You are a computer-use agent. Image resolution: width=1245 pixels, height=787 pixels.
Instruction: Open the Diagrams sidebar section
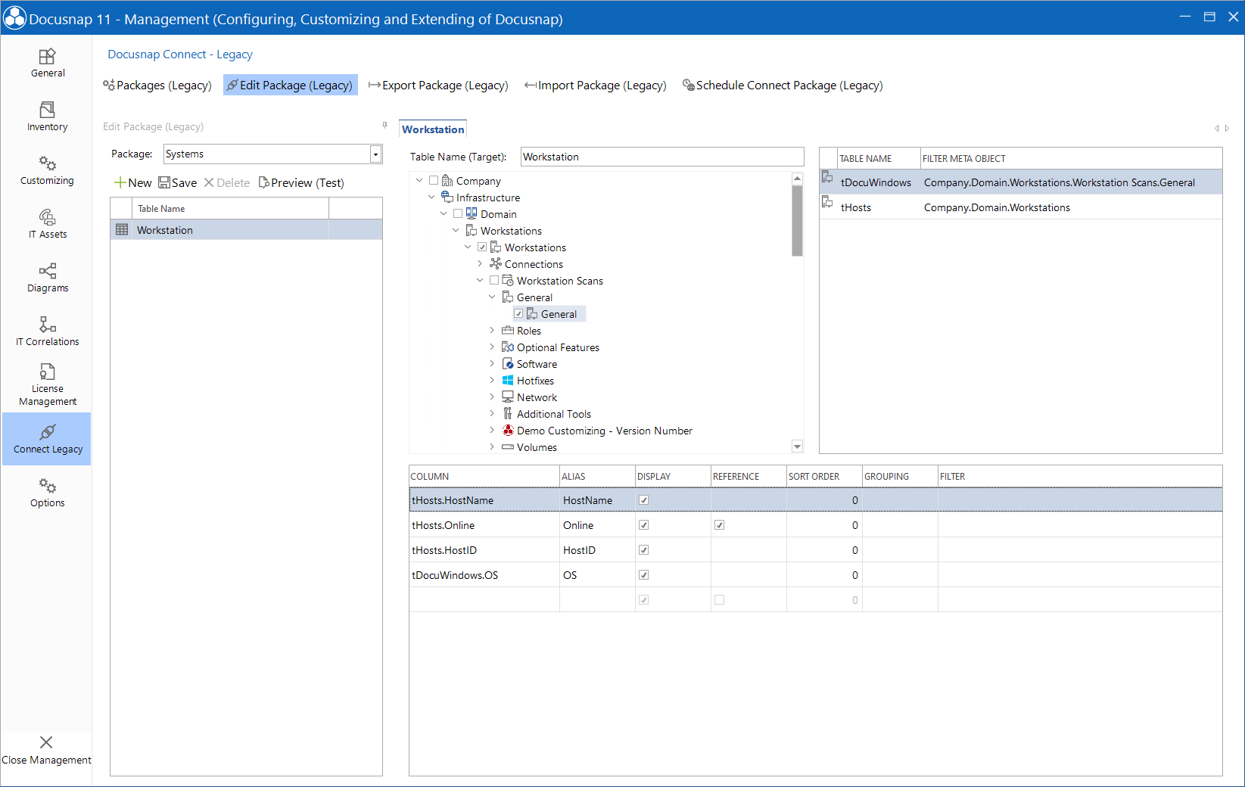(x=47, y=278)
